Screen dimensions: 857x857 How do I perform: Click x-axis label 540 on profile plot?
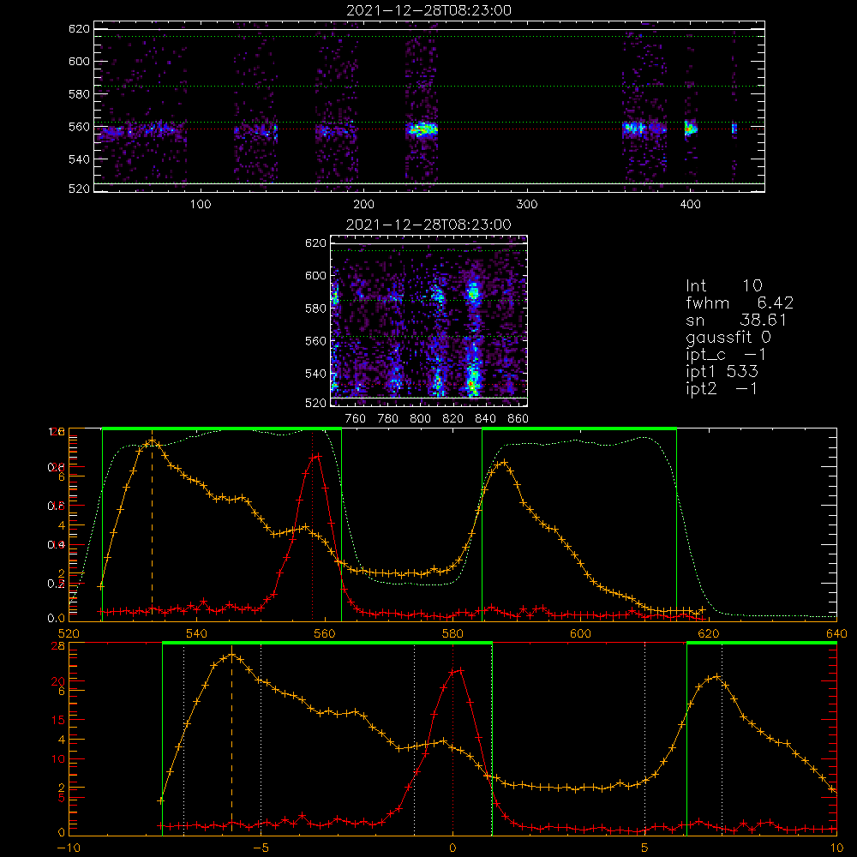(197, 633)
